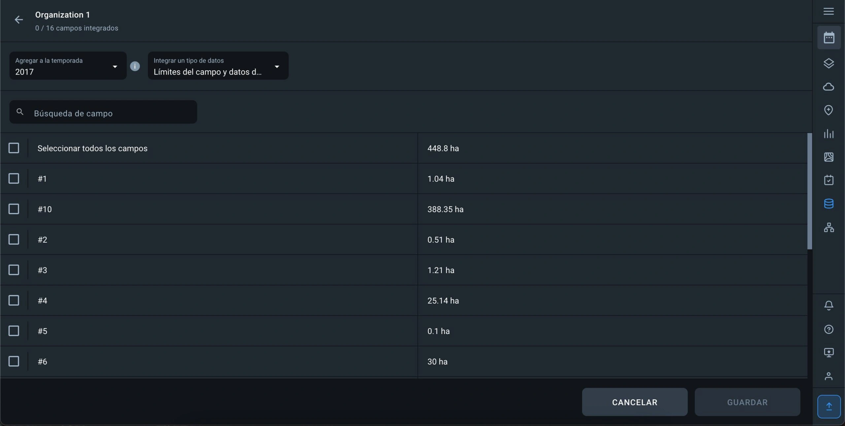Click the upload arrow button
845x426 pixels.
click(x=829, y=406)
